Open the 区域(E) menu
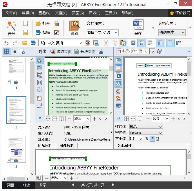Screen dimensions: 194x191 [x=95, y=13]
